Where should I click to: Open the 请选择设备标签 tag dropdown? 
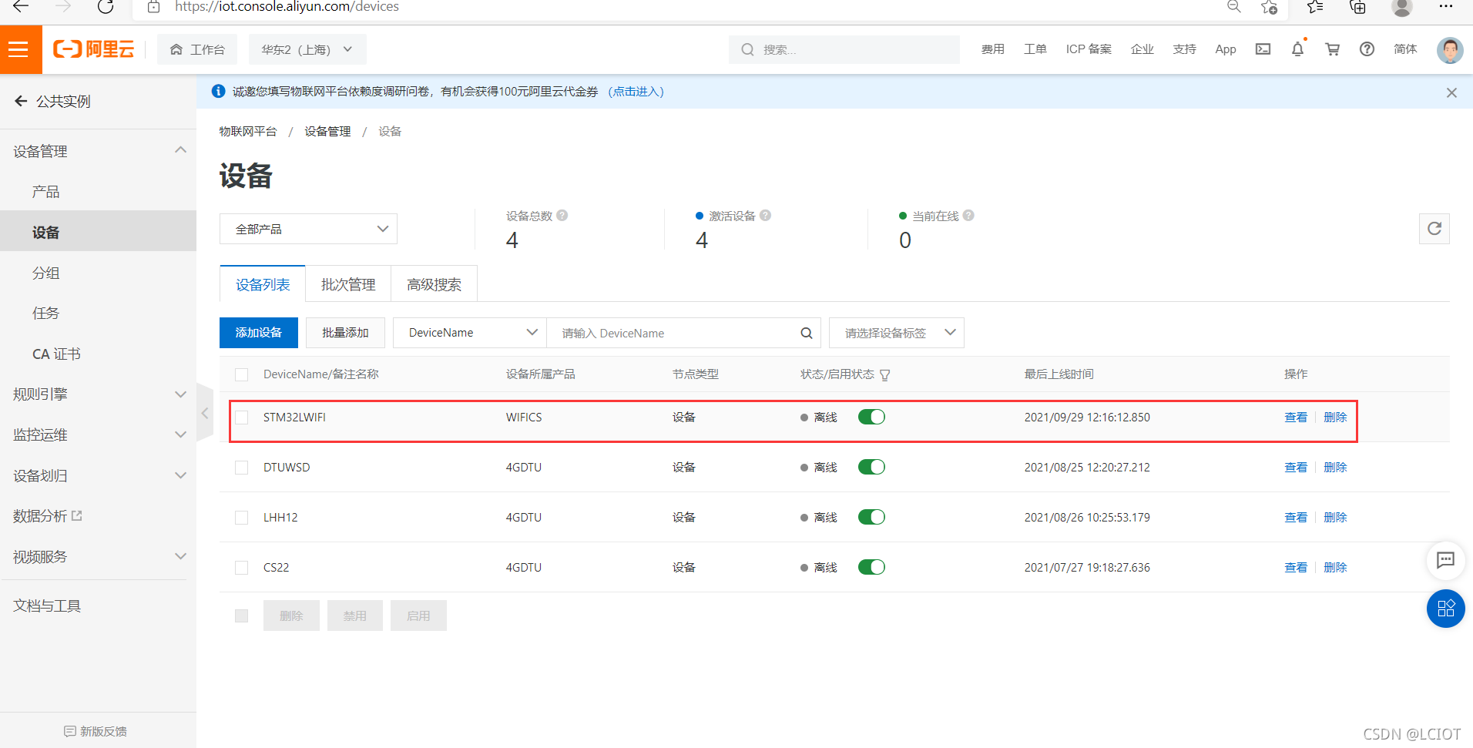point(897,333)
